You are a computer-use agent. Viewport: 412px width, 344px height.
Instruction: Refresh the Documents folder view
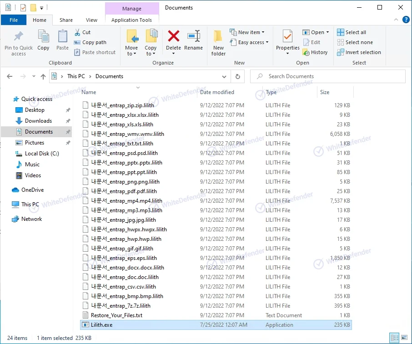click(x=237, y=76)
